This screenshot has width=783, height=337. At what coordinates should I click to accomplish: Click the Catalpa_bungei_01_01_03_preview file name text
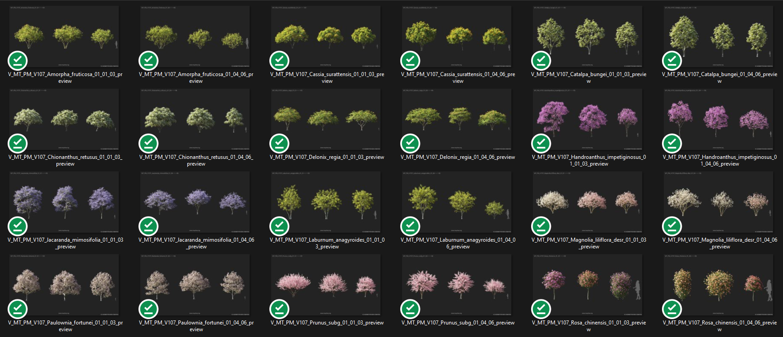coord(588,74)
